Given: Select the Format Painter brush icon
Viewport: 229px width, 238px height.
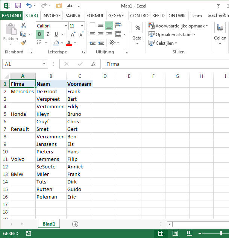Looking at the screenshot, I should [24, 43].
